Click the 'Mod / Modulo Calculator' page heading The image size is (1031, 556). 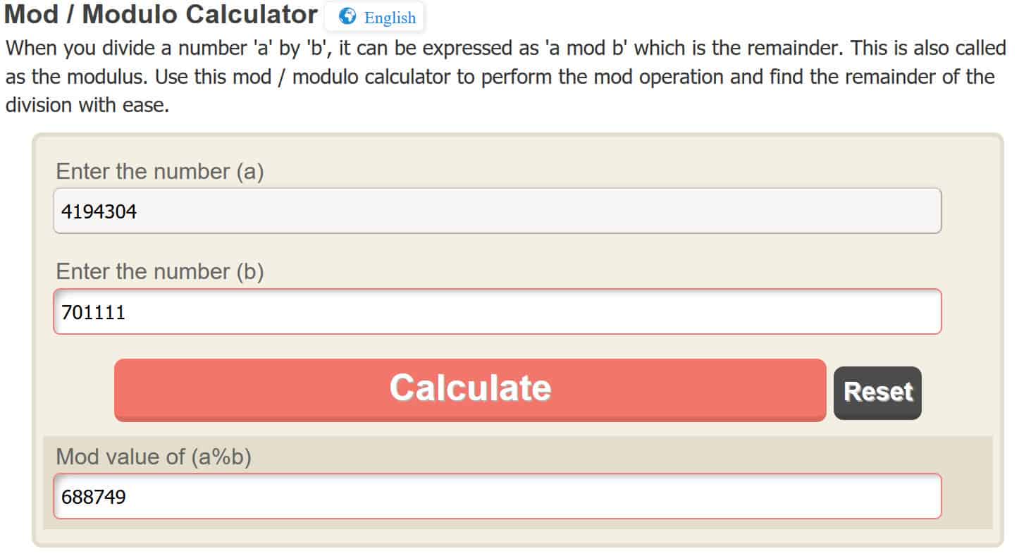(161, 15)
